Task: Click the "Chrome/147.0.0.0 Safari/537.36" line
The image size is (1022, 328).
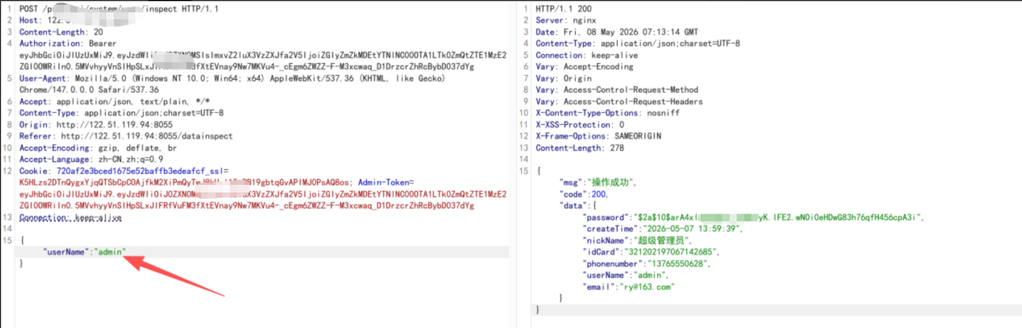Action: pos(89,90)
